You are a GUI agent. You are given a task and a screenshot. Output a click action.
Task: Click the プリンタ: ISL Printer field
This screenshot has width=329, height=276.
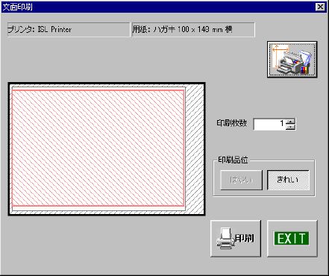coord(69,30)
